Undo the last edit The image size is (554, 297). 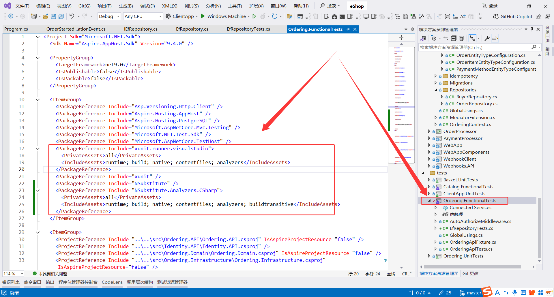coord(72,16)
